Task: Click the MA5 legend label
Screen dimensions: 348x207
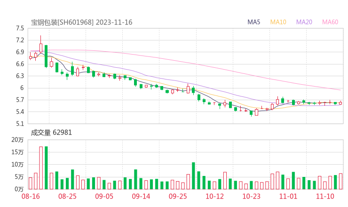Action: pyautogui.click(x=253, y=22)
